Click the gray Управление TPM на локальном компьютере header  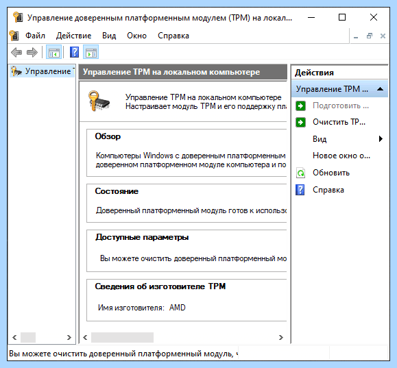pos(182,72)
